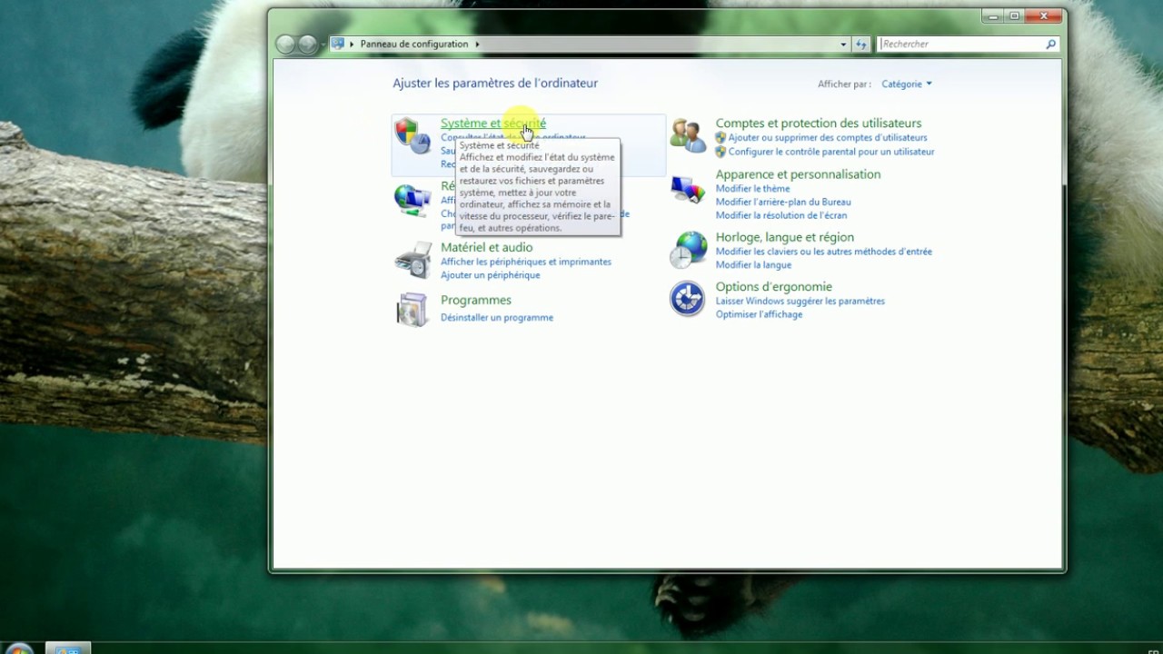Open the Catégorie view dropdown

(x=907, y=84)
